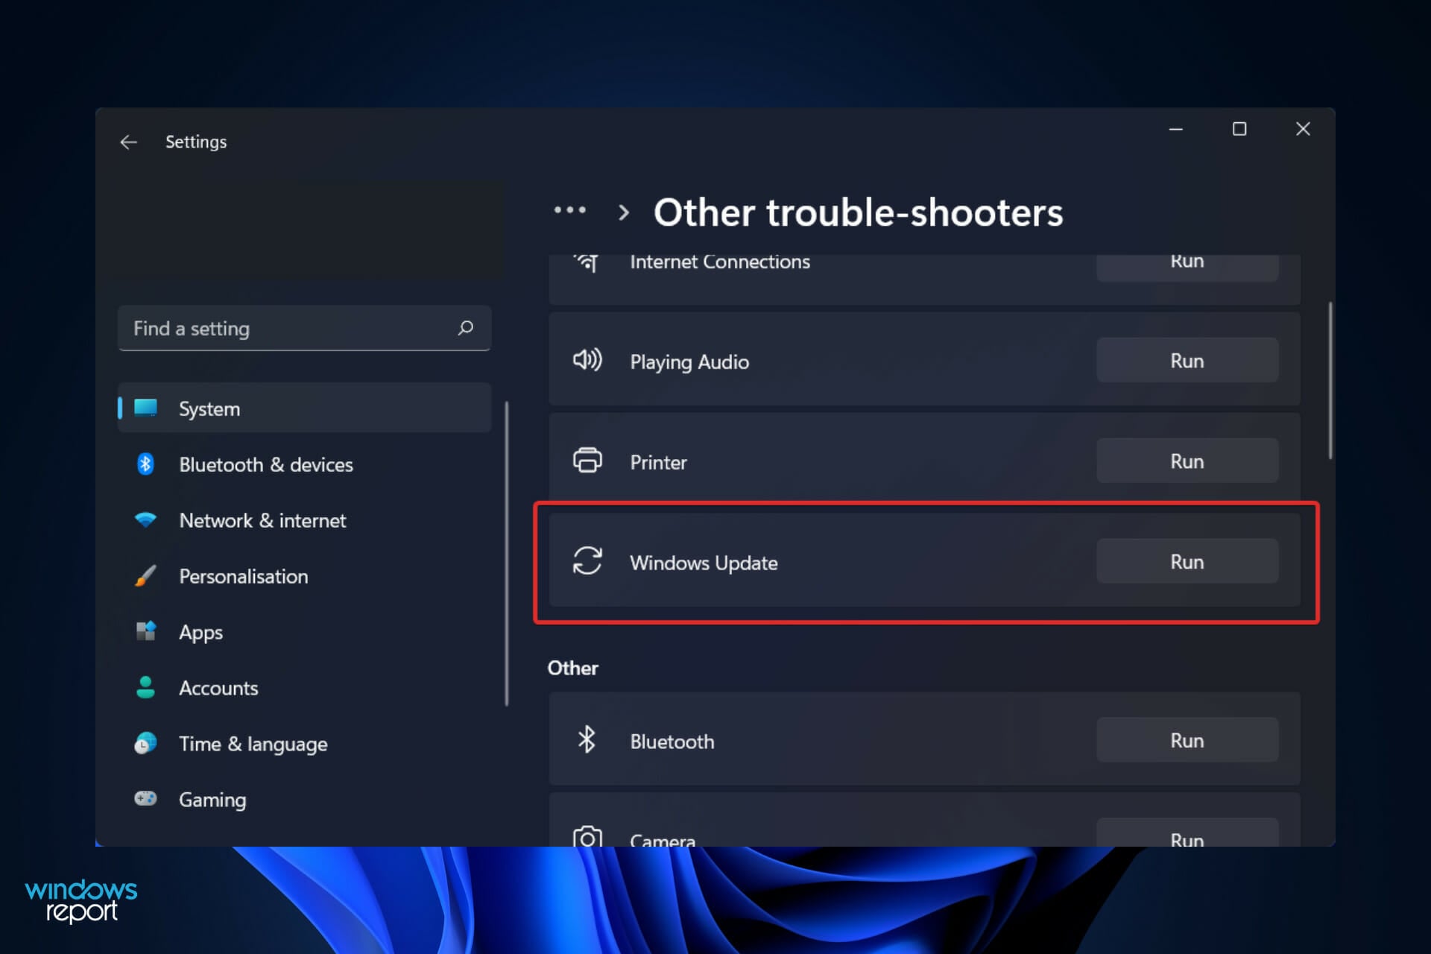
Task: Switch to Network & internet section
Action: (262, 520)
